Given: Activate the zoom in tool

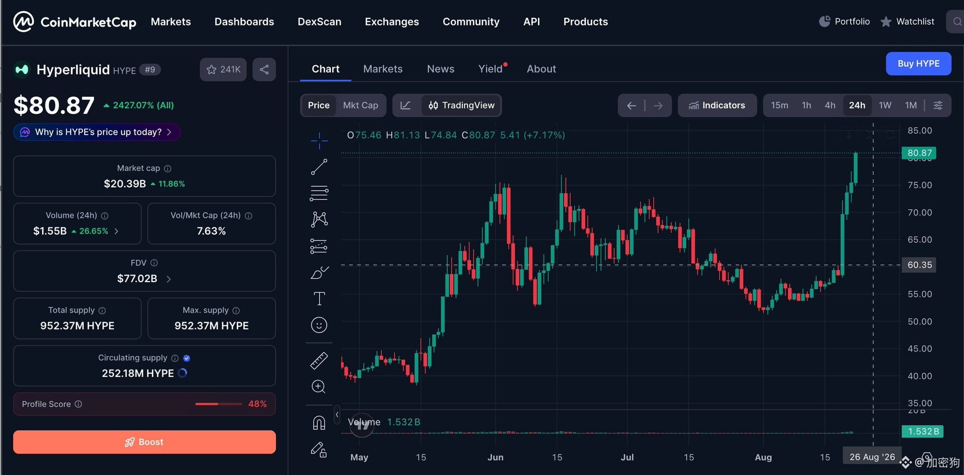Looking at the screenshot, I should click(x=319, y=386).
